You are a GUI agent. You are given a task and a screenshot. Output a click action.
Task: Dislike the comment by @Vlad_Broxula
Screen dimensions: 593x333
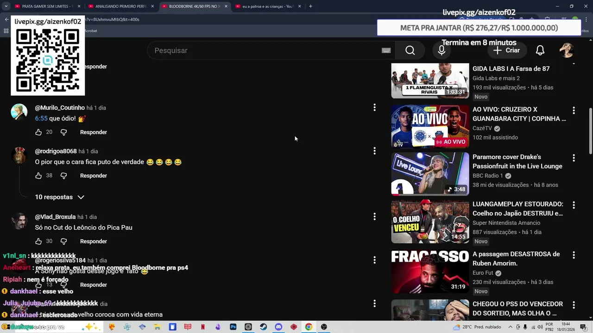coord(63,241)
